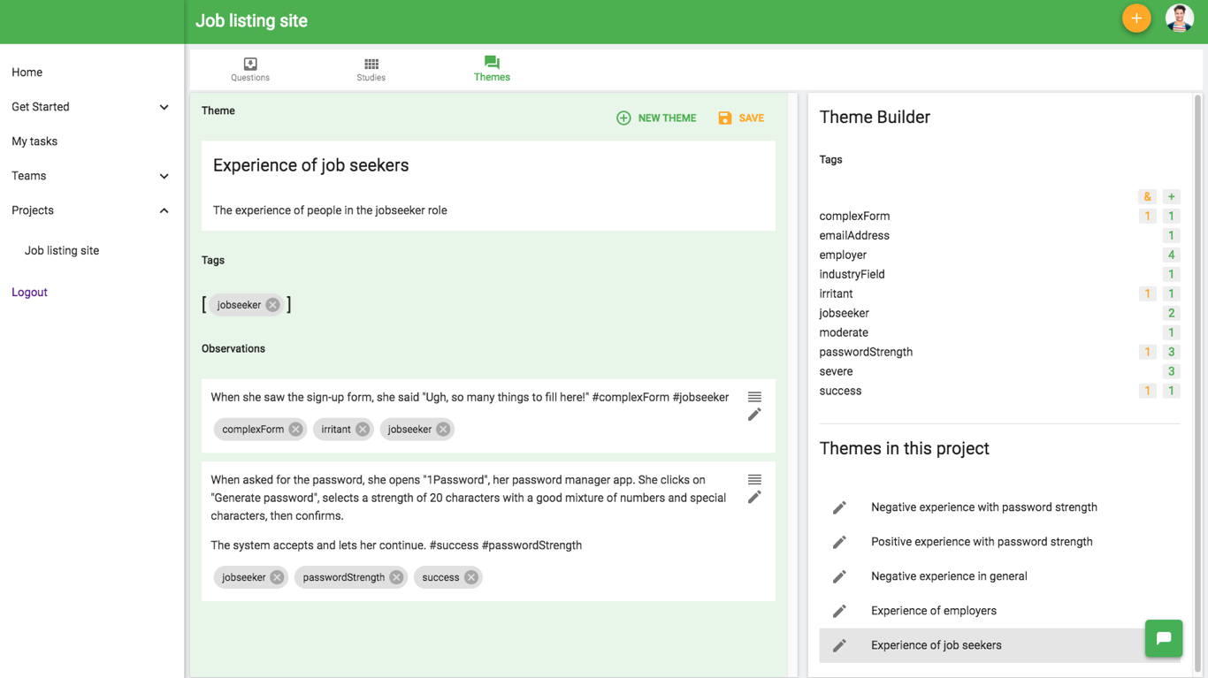Toggle the '+' tag combination mode
1208x678 pixels.
point(1170,196)
